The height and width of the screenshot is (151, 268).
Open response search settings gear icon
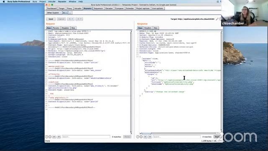[141, 137]
